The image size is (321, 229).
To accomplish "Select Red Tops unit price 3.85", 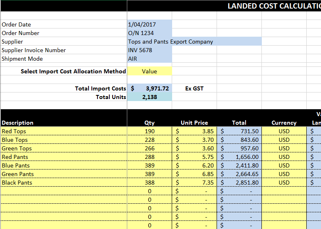I will (194, 131).
